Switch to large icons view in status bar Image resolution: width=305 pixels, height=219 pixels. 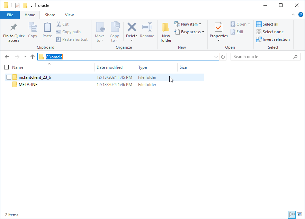click(x=299, y=215)
